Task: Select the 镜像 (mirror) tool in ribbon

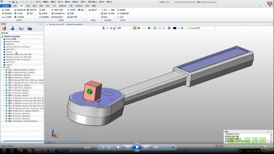Action: coord(113,10)
